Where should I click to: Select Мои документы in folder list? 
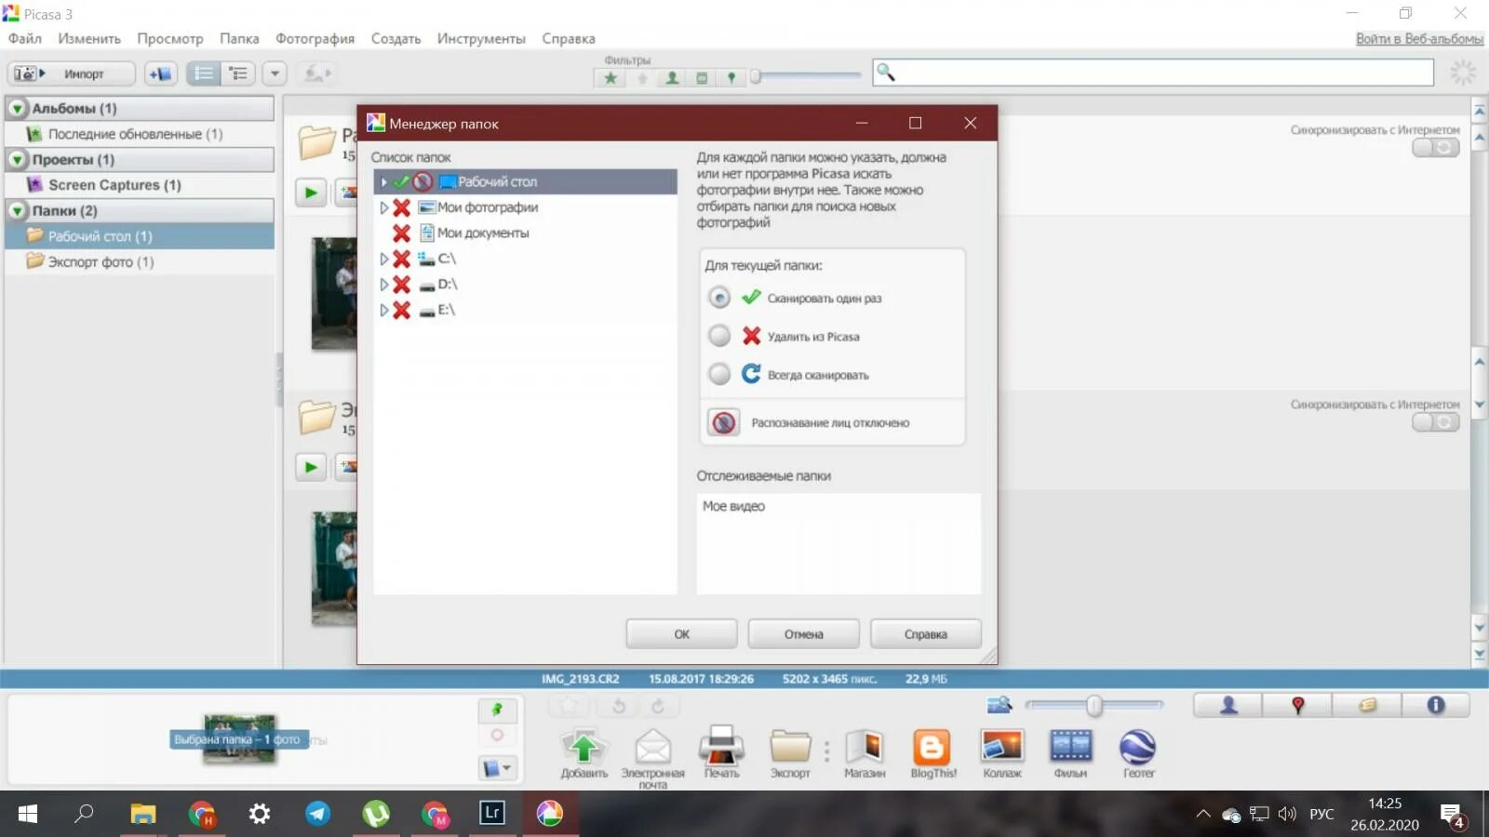coord(483,233)
